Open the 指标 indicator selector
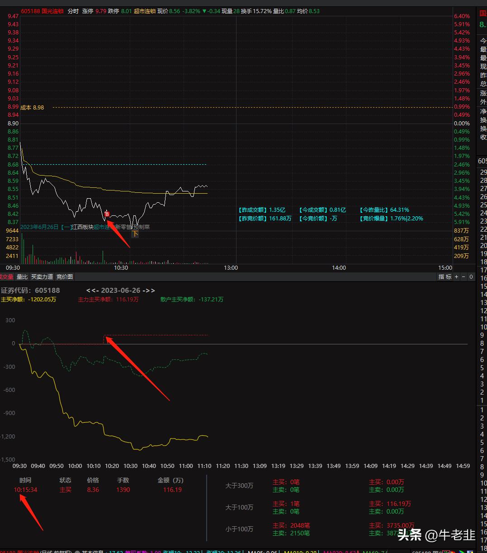 point(445,276)
